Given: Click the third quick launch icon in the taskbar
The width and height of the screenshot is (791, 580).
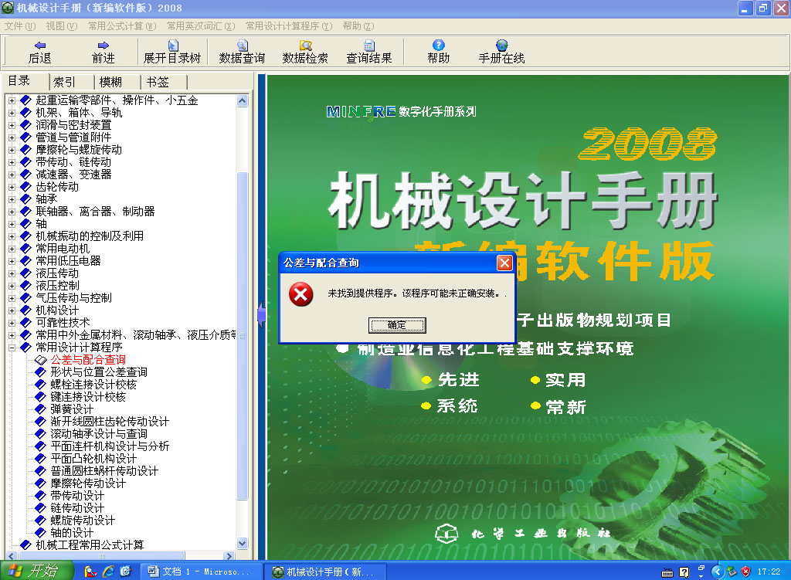Looking at the screenshot, I should (125, 571).
